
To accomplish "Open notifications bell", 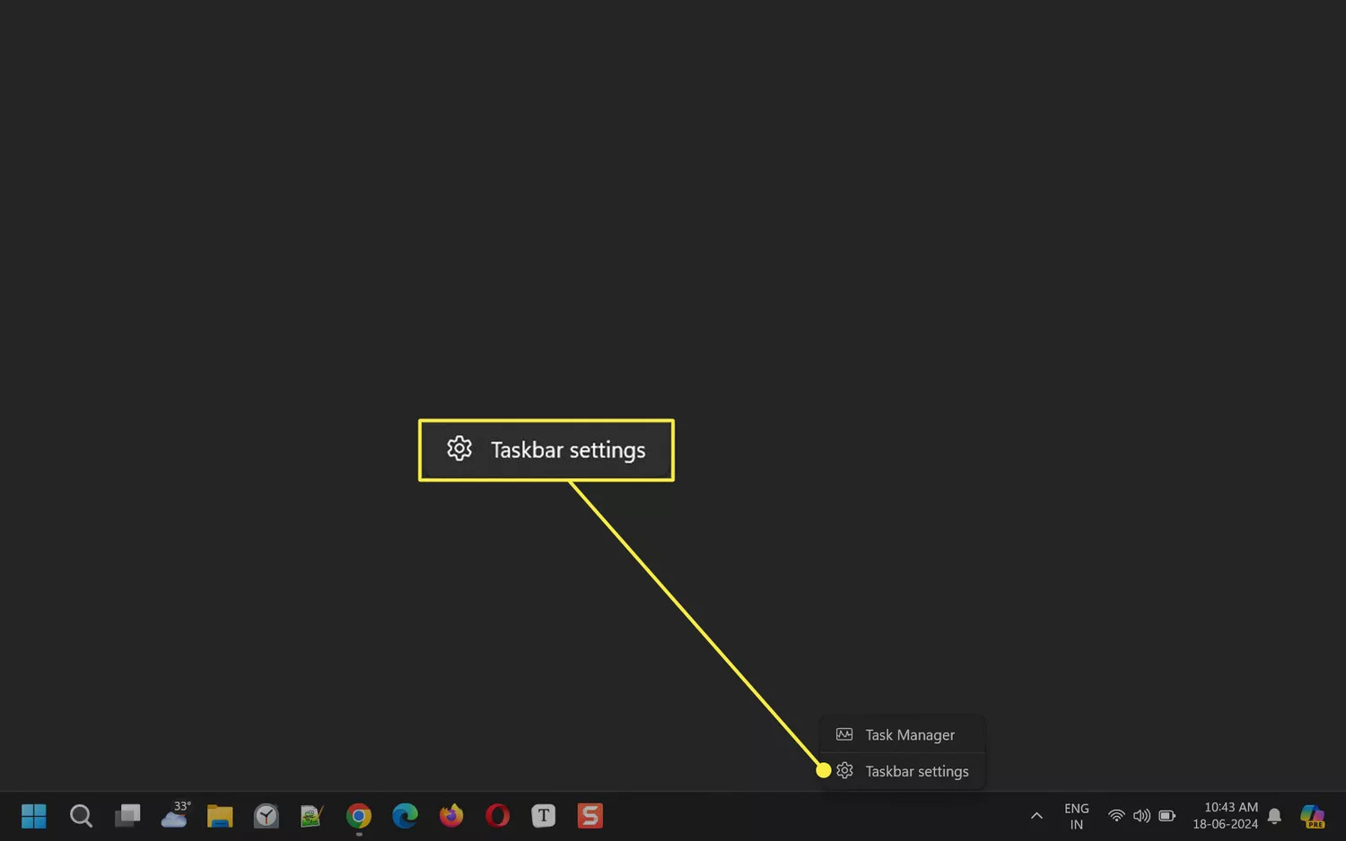I will 1274,816.
